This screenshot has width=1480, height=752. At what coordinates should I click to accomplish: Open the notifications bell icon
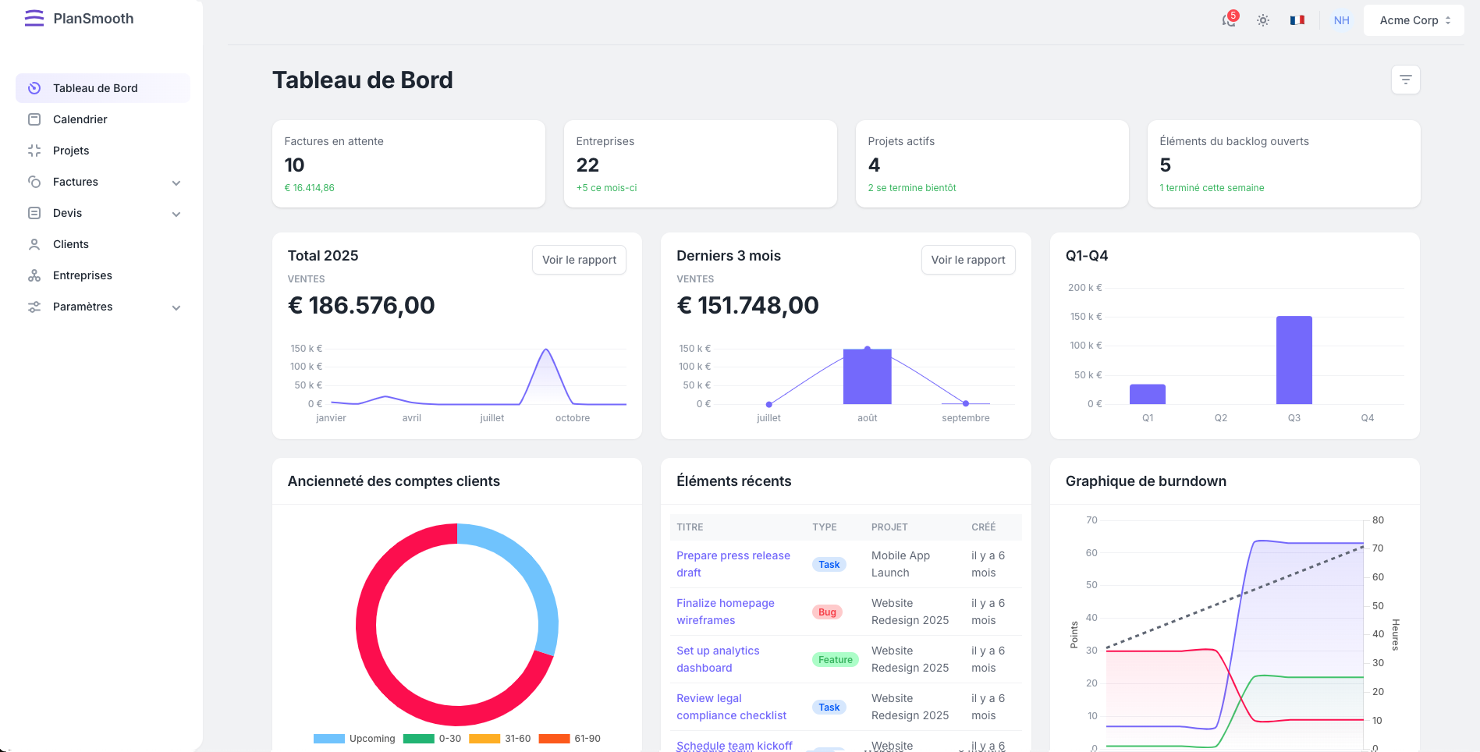1229,21
